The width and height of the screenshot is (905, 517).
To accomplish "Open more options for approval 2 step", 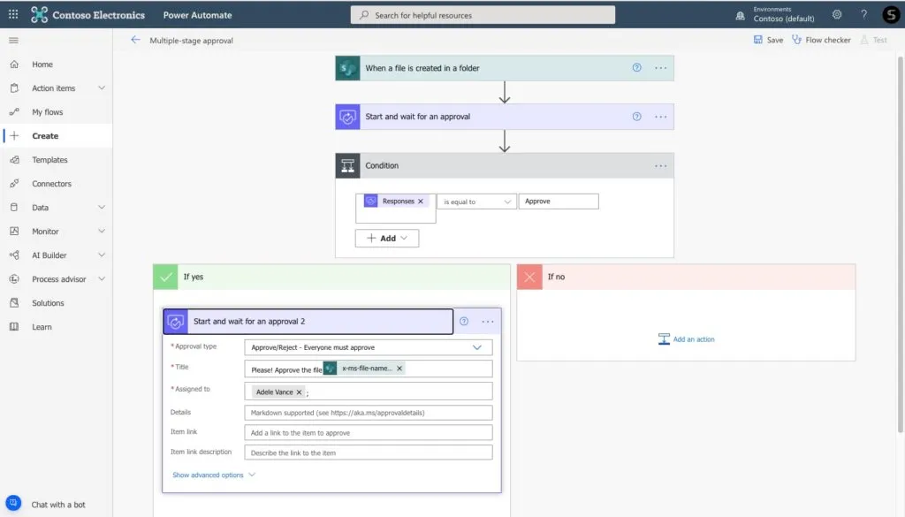I will [488, 322].
